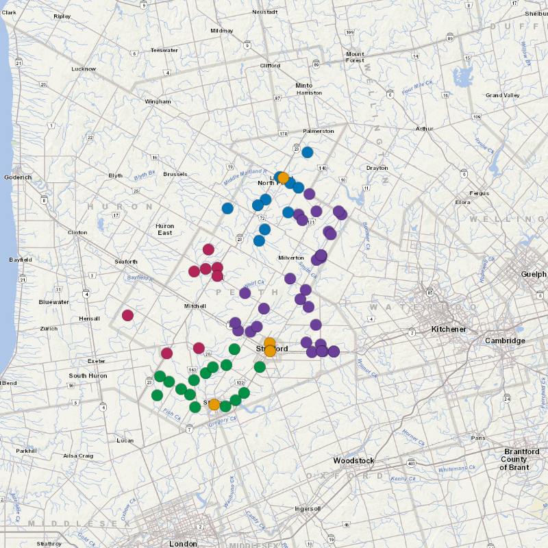Screen dimensions: 548x548
Task: Click the Huron East label
Action: tap(164, 229)
